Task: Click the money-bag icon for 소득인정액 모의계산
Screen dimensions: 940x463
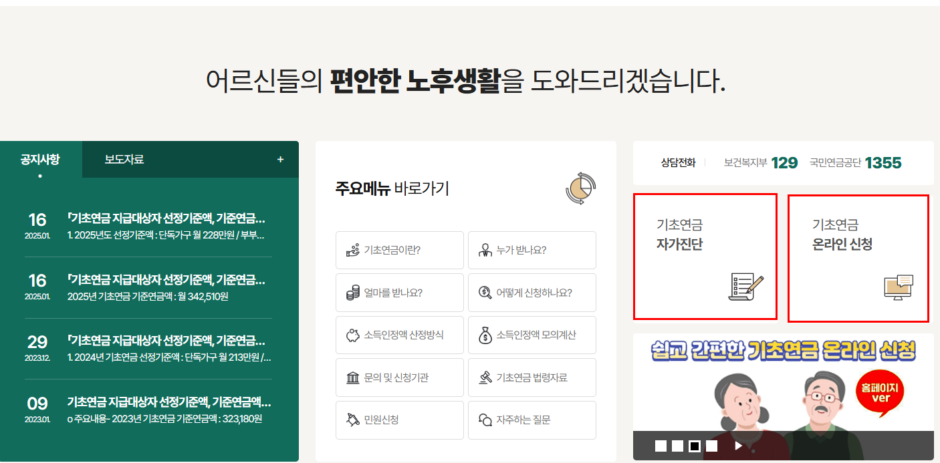Action: tap(484, 335)
